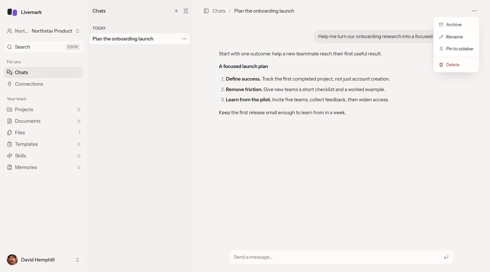Click the user message bubble about onboarding research
This screenshot has height=272, width=490.
tap(374, 36)
